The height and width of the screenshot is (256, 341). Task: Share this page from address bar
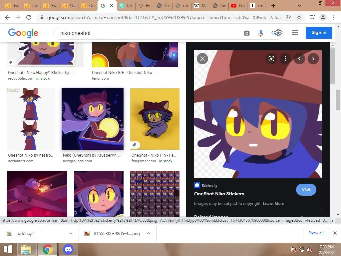288,17
